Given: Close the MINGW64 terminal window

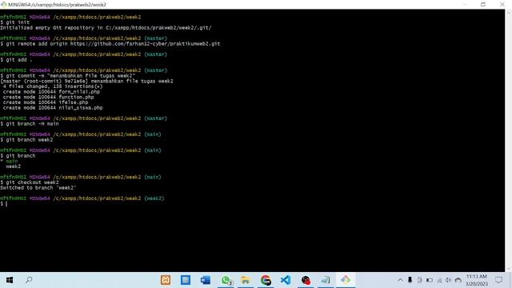Looking at the screenshot, I should click(x=502, y=4).
